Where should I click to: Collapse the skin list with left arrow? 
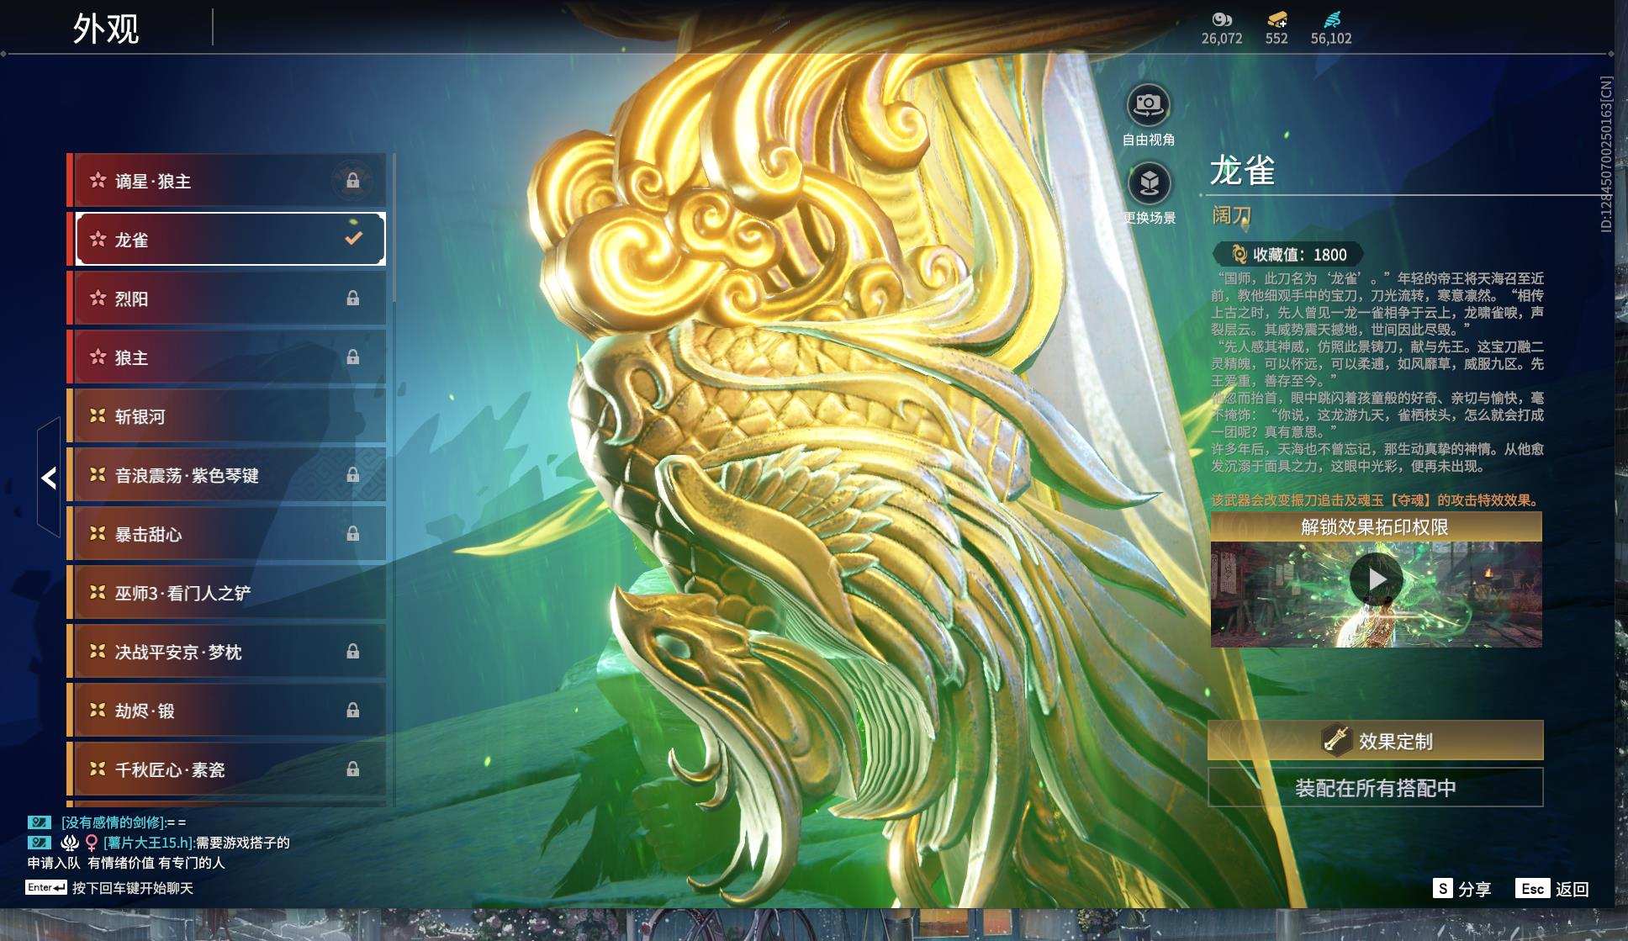click(x=49, y=478)
